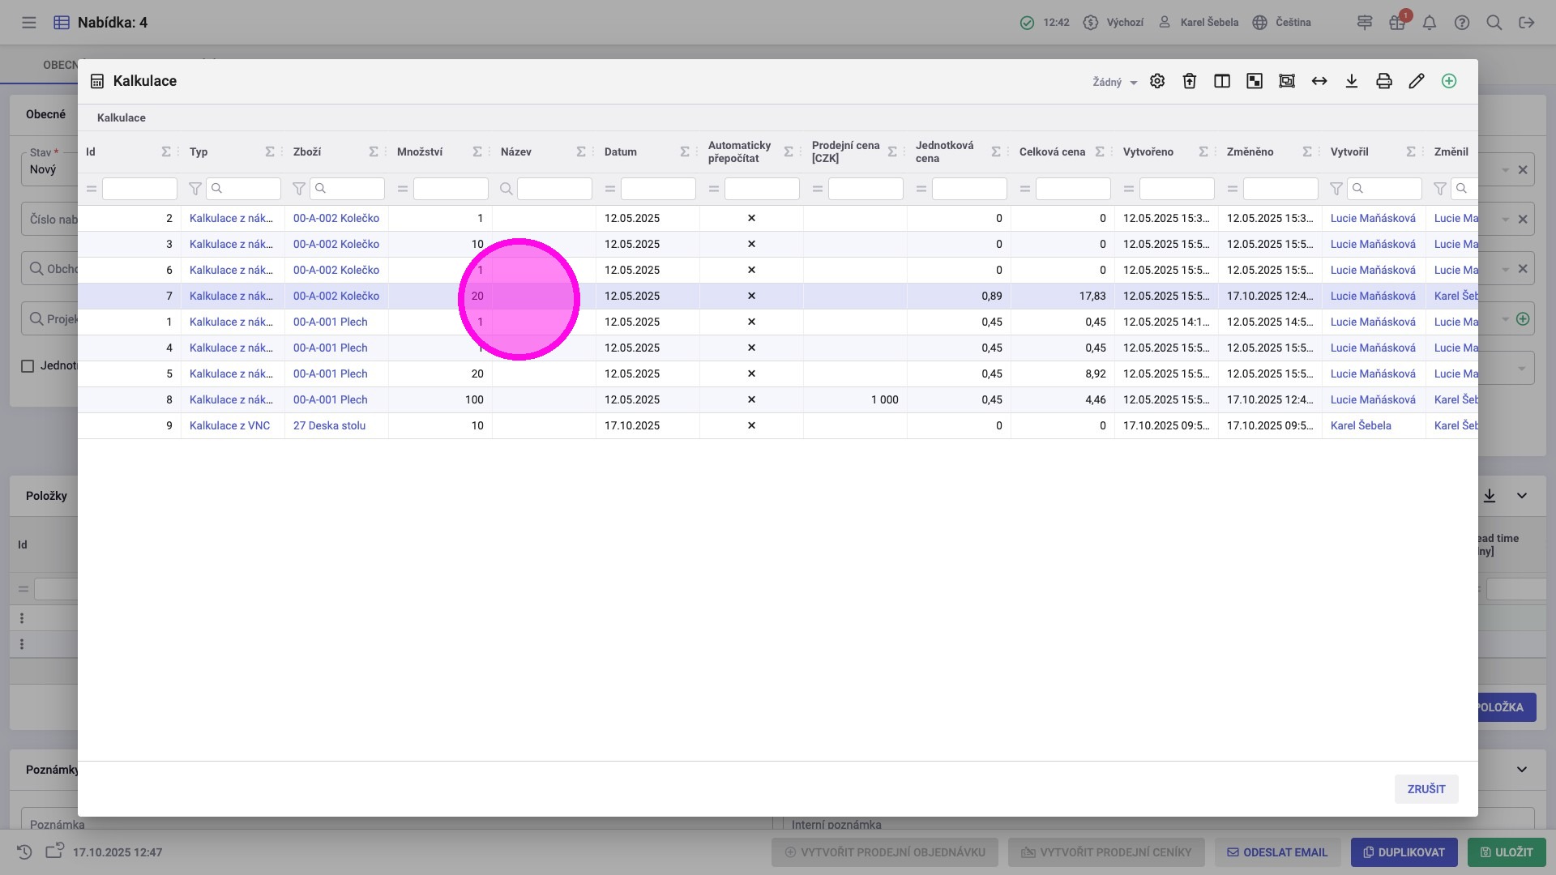1556x875 pixels.
Task: Toggle Automaticky přepočítat in first row
Action: (x=751, y=218)
